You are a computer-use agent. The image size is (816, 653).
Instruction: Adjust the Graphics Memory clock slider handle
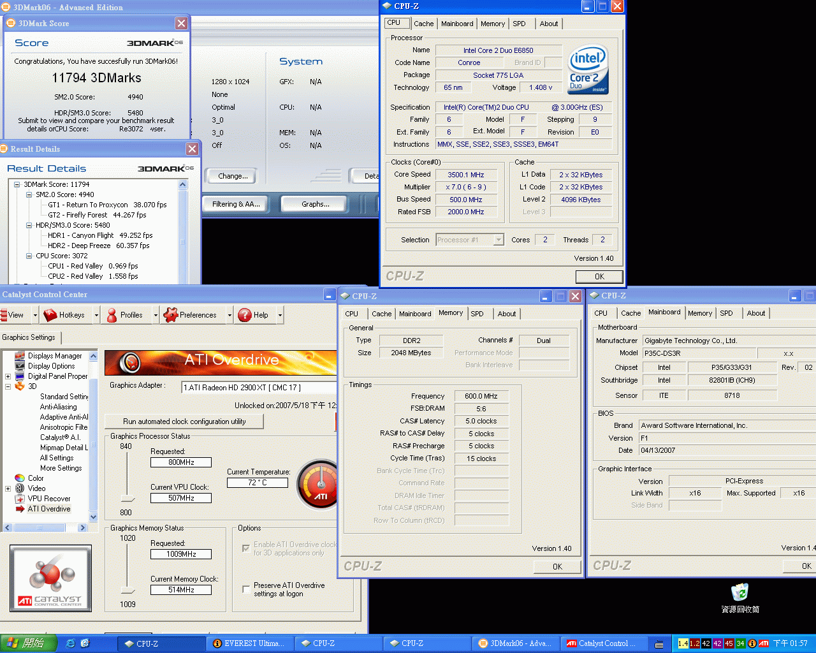pyautogui.click(x=128, y=590)
